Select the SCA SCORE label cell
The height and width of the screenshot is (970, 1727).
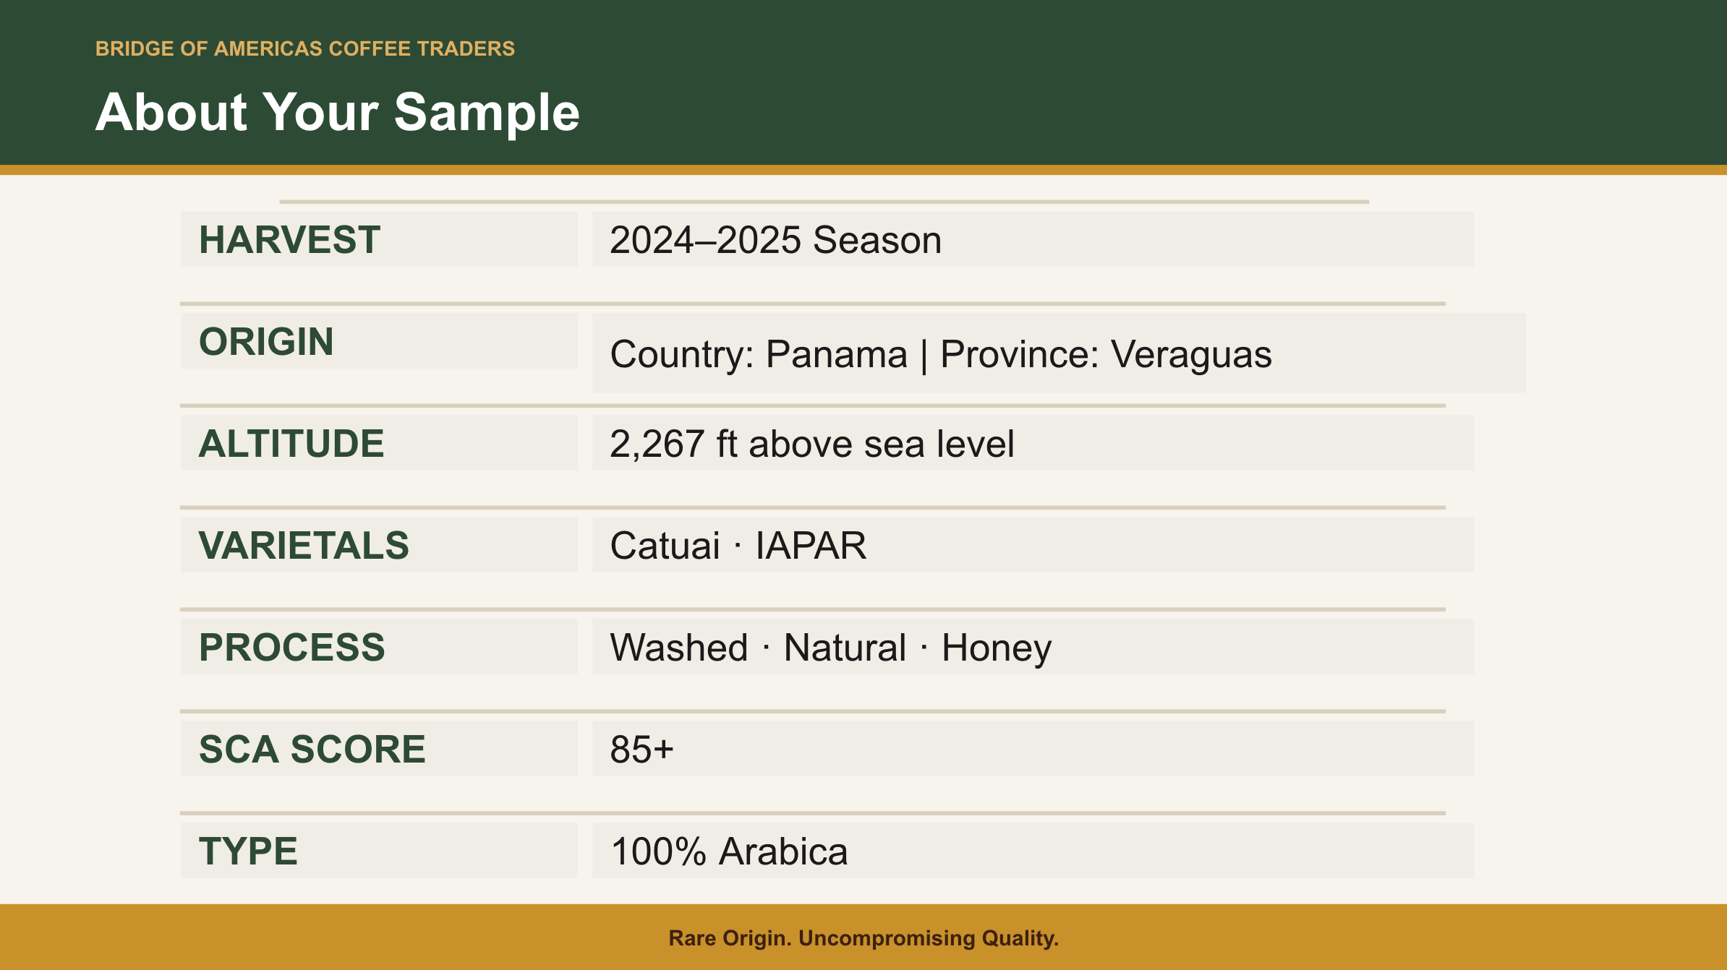[379, 749]
